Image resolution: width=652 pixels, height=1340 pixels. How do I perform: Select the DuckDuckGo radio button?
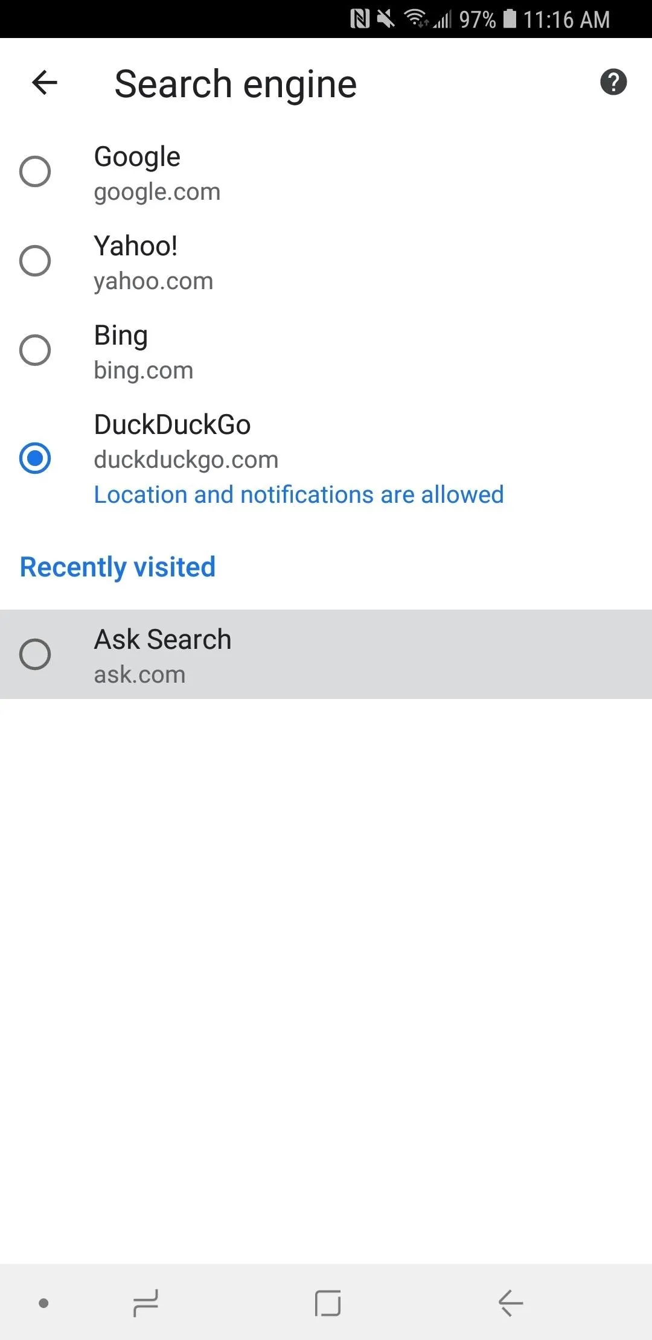(35, 458)
